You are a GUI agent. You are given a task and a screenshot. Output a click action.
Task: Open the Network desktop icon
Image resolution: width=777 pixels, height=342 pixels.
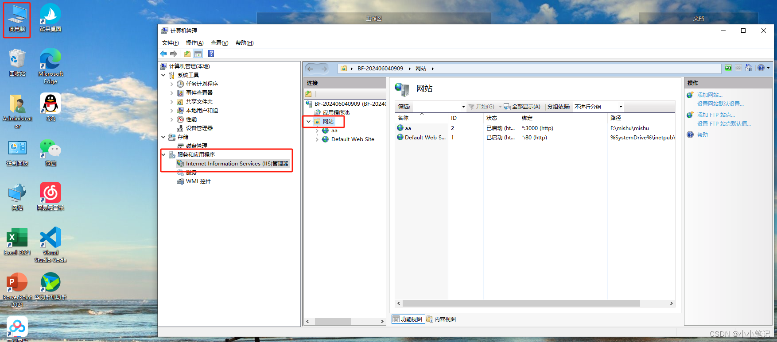tap(17, 197)
